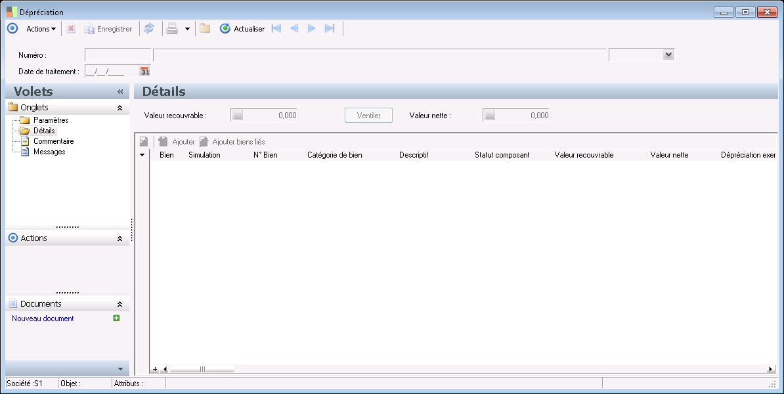The width and height of the screenshot is (784, 394).
Task: Click the N° Bien column header
Action: [265, 155]
